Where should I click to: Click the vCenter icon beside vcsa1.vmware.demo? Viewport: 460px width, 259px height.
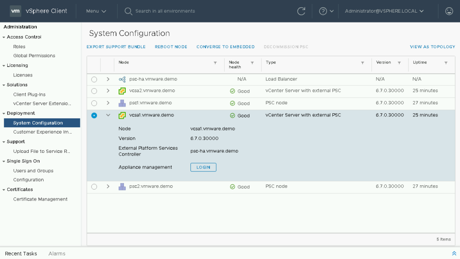(122, 116)
